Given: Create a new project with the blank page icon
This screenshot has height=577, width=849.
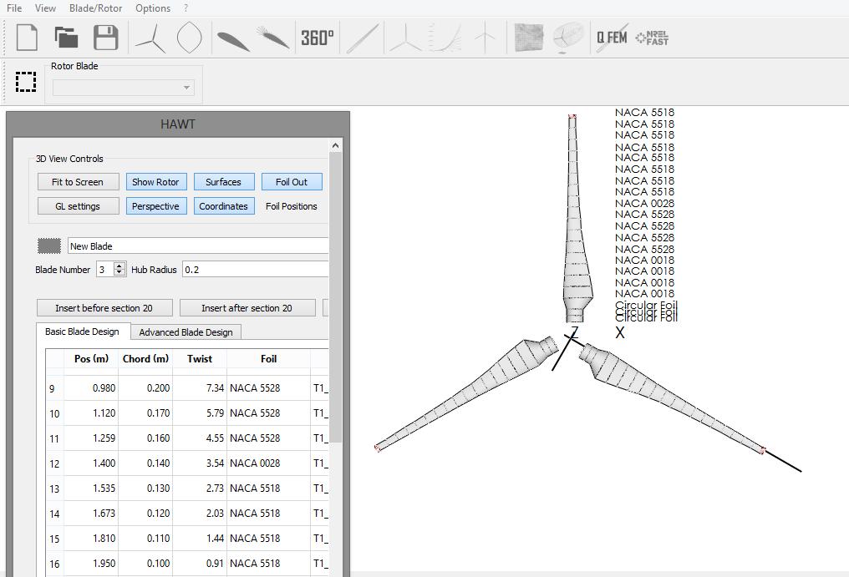Looking at the screenshot, I should 27,38.
